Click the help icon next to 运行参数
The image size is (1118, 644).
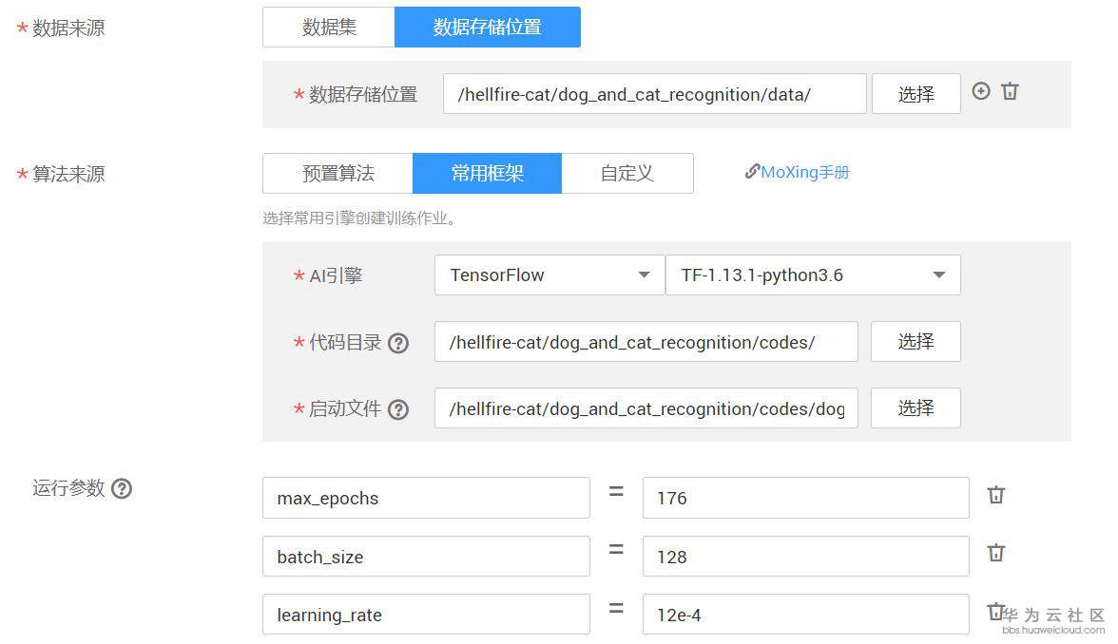click(122, 488)
